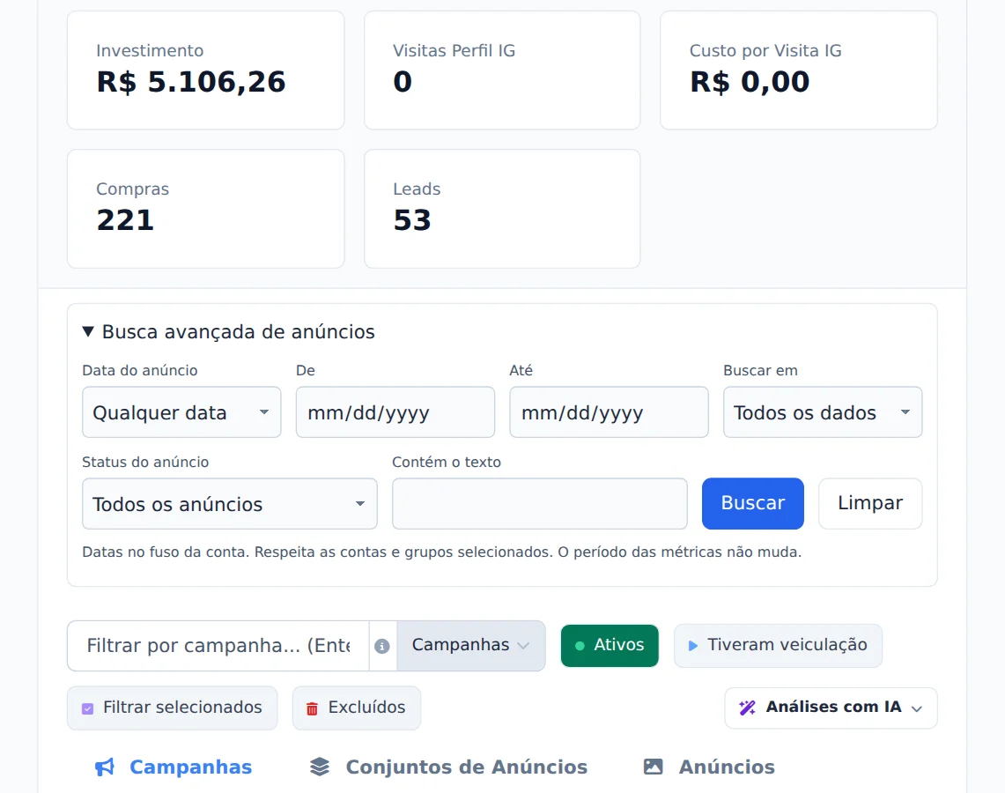The height and width of the screenshot is (793, 1005).
Task: Open the Campanhas filter type dropdown
Action: pos(471,646)
